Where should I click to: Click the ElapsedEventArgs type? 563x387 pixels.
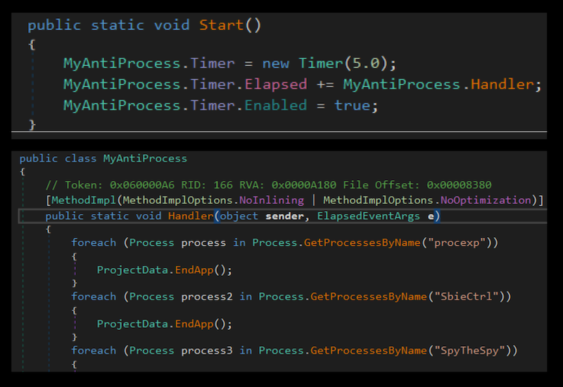[368, 216]
